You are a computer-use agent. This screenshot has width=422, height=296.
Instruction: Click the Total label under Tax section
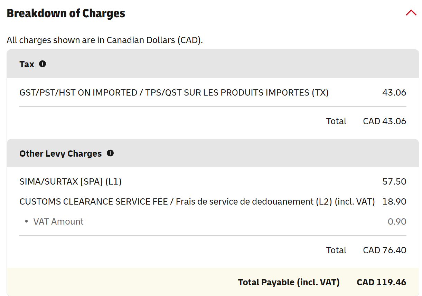pos(336,121)
